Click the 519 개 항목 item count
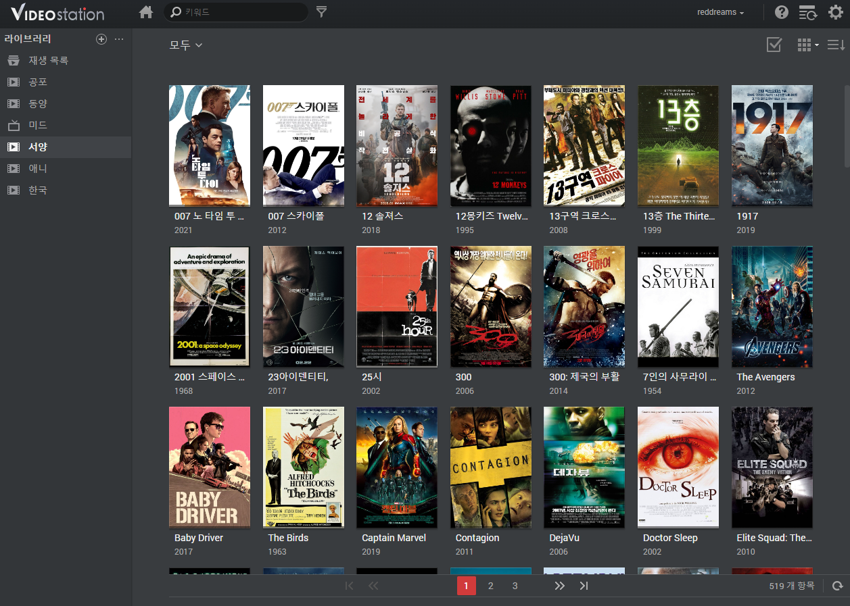This screenshot has width=850, height=606. click(792, 586)
